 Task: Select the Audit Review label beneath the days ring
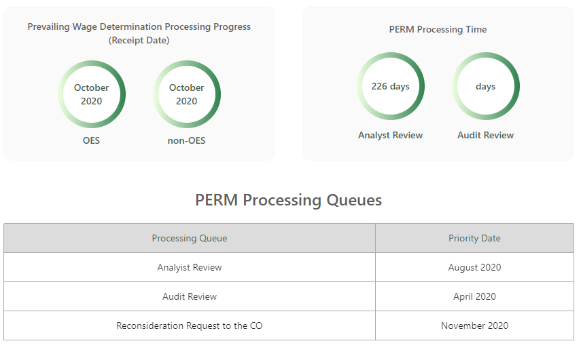486,136
